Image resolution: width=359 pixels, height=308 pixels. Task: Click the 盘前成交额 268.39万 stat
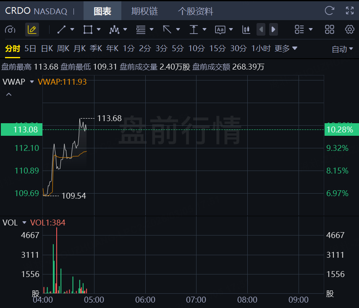click(228, 67)
